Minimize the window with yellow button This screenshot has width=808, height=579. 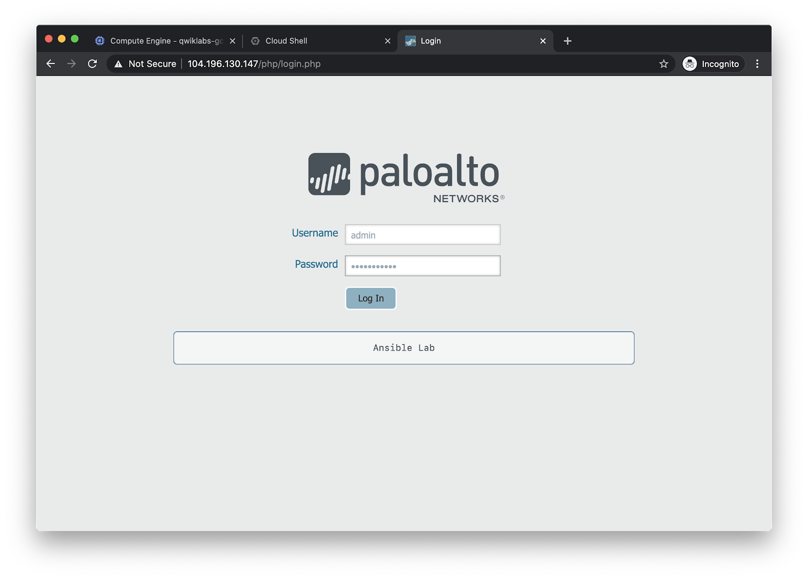[62, 39]
